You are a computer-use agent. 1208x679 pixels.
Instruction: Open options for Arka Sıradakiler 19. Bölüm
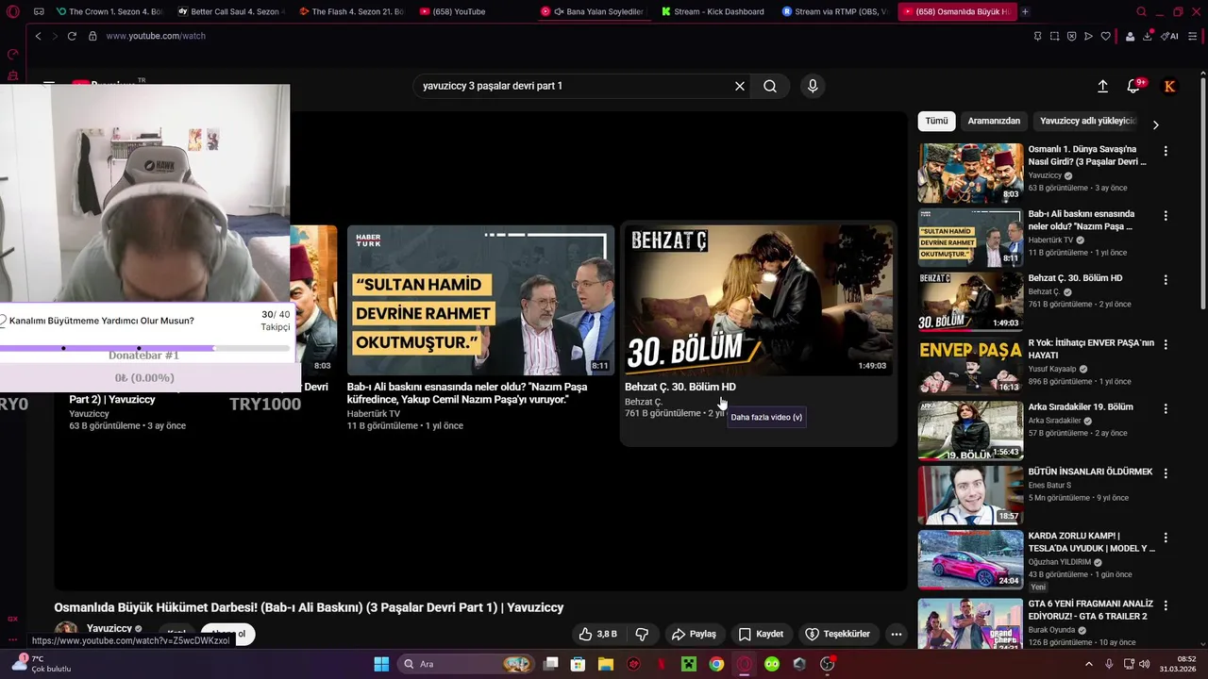tap(1166, 409)
